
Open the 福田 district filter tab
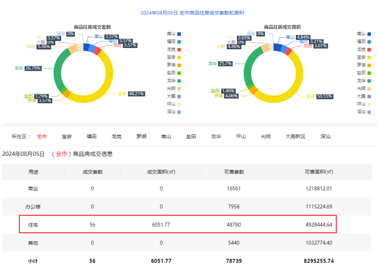[92, 137]
